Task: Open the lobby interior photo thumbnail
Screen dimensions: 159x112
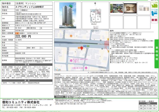Action: [x=130, y=8]
